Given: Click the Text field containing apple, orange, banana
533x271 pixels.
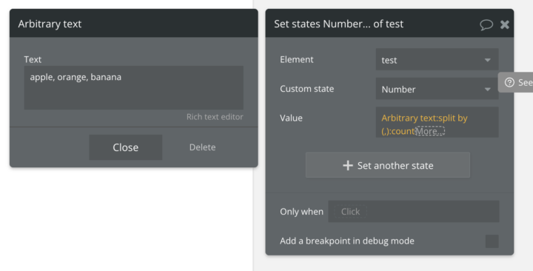Looking at the screenshot, I should point(133,87).
